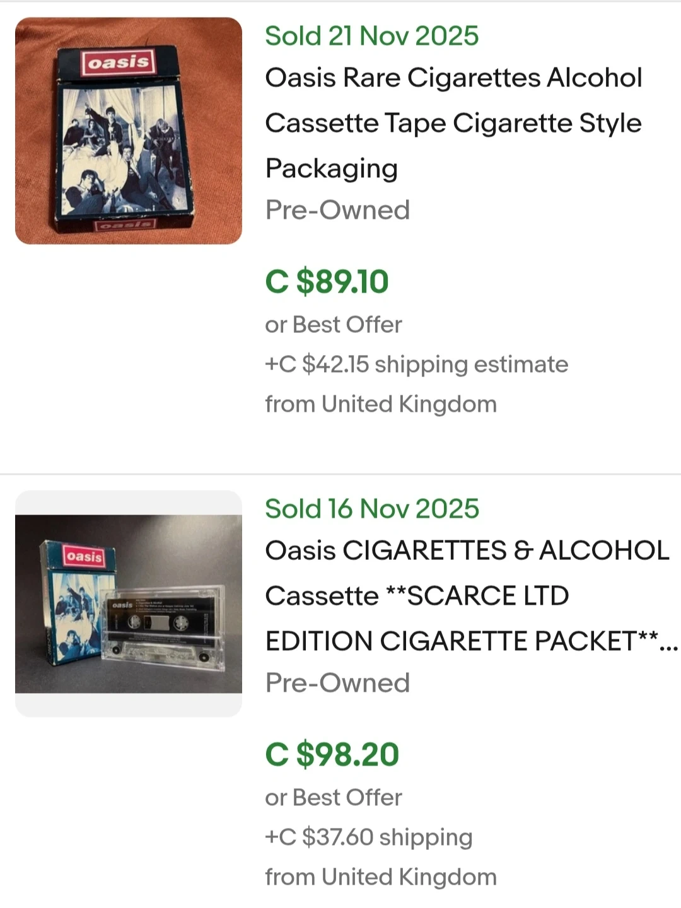Click the '+C $42.15 shipping estimate' text
681x908 pixels.
pos(416,364)
